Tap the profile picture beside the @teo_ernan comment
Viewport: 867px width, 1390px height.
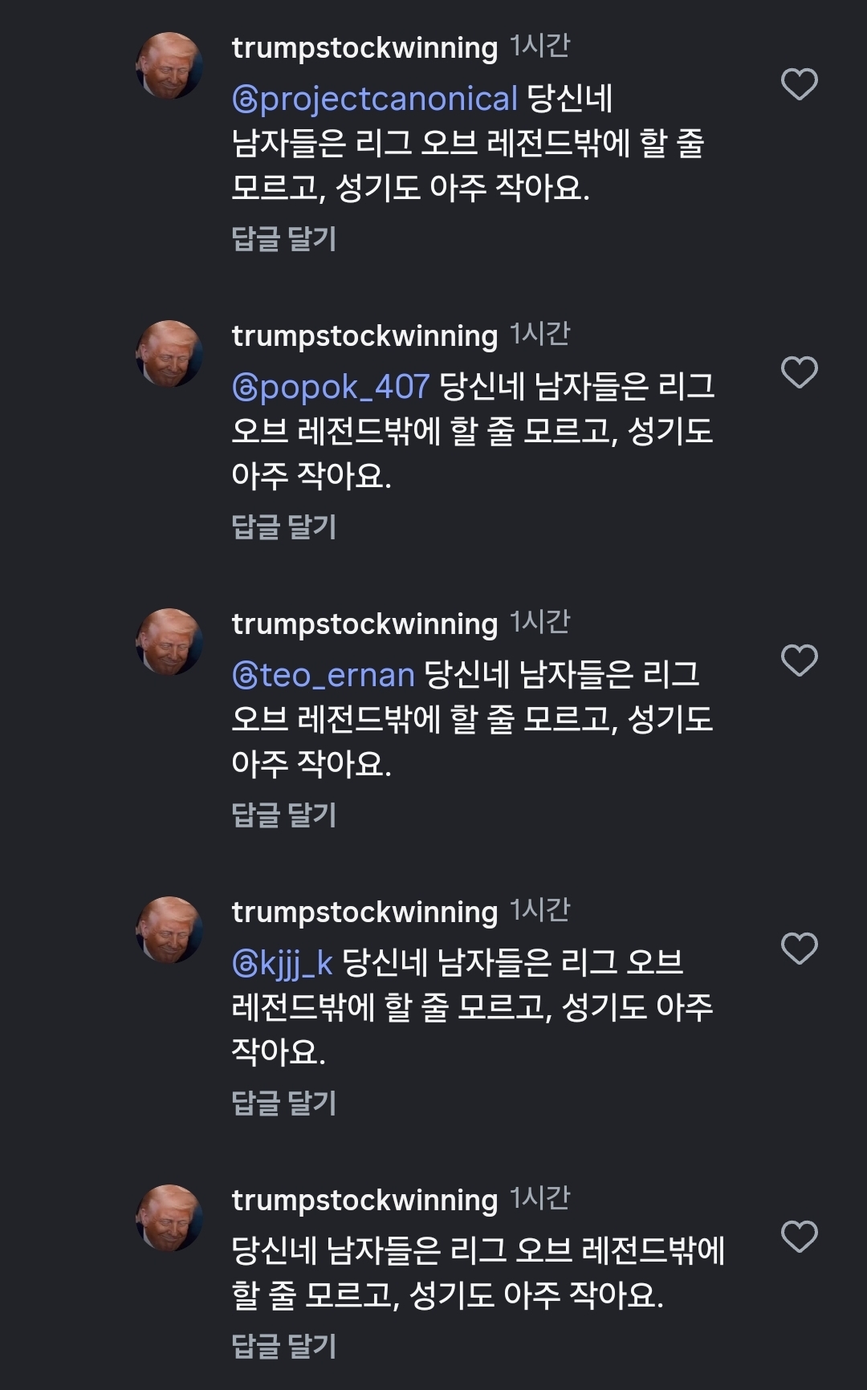(169, 642)
